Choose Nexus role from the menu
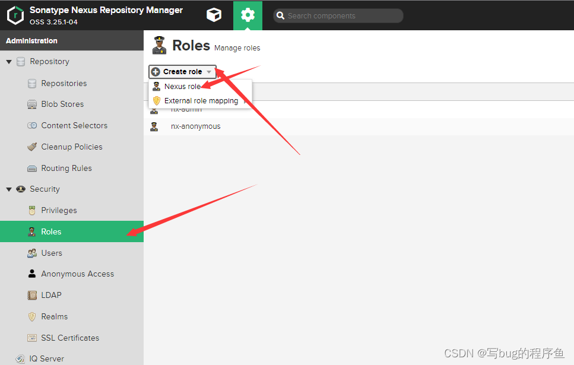 point(182,87)
